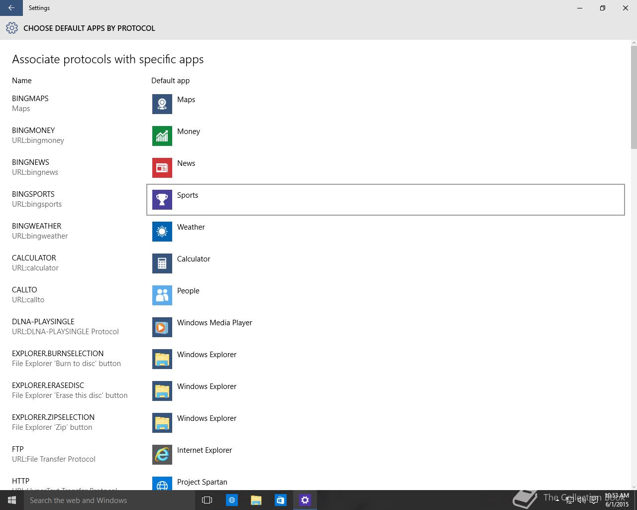The width and height of the screenshot is (637, 510).
Task: Select the EXPLORER.BURNSELECTION protocol name
Action: click(58, 354)
